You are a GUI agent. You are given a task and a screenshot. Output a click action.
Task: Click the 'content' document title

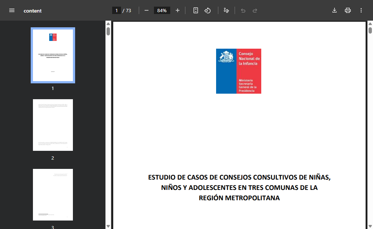click(33, 11)
